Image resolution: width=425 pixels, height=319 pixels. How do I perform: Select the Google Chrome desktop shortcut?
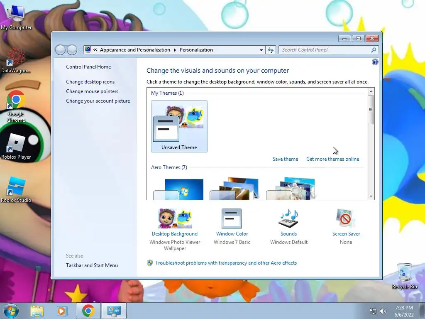pyautogui.click(x=16, y=106)
